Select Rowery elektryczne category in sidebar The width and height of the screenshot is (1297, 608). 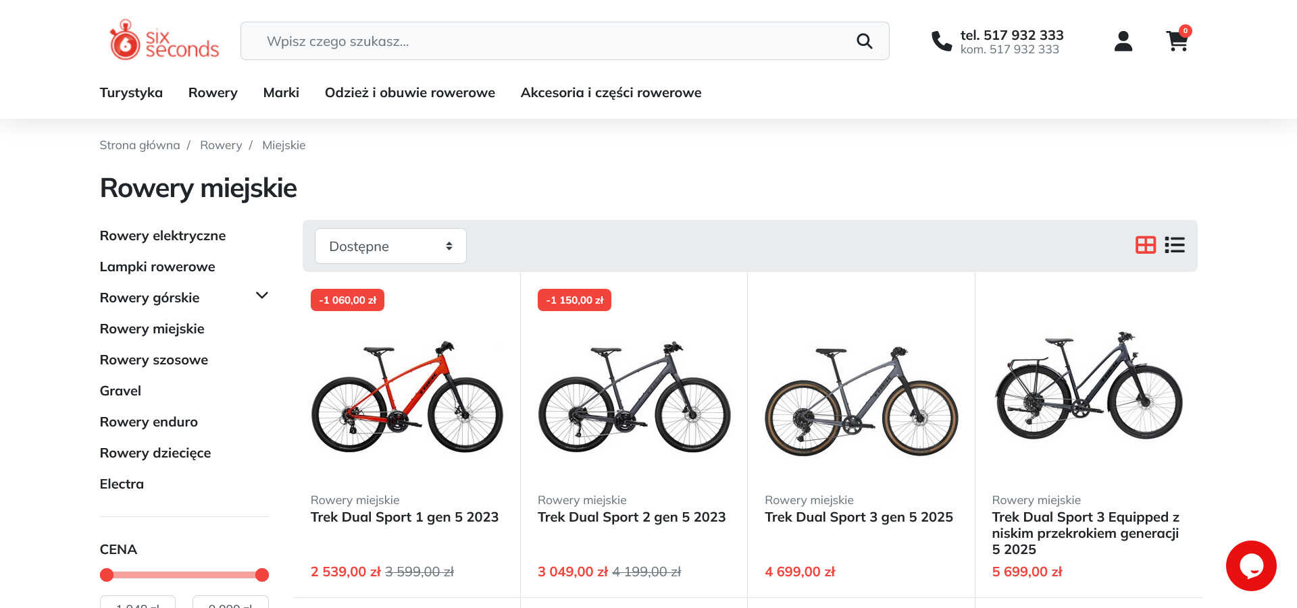coord(163,236)
